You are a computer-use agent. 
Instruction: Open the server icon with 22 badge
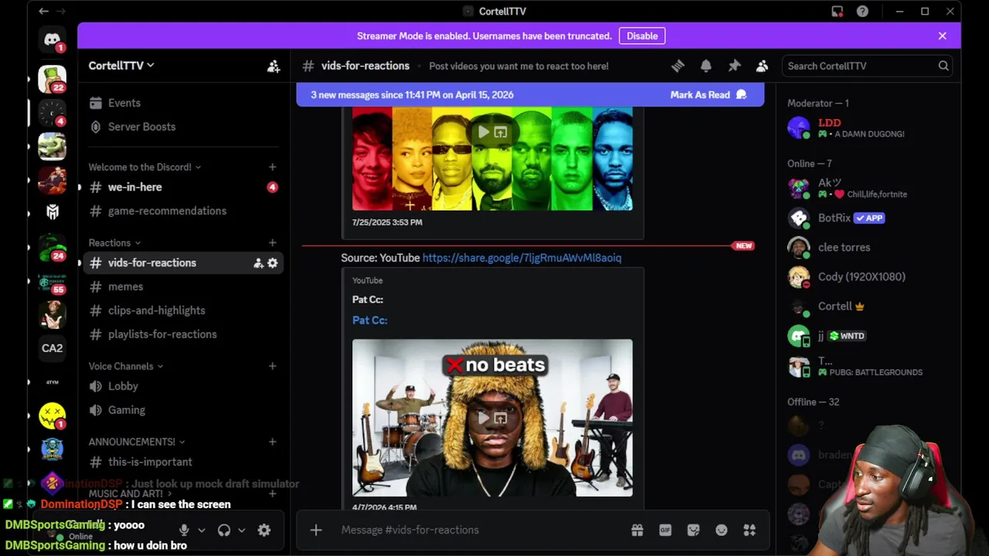(53, 79)
